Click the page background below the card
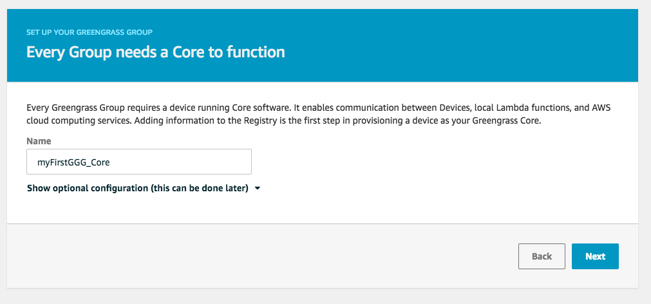 coord(322,296)
